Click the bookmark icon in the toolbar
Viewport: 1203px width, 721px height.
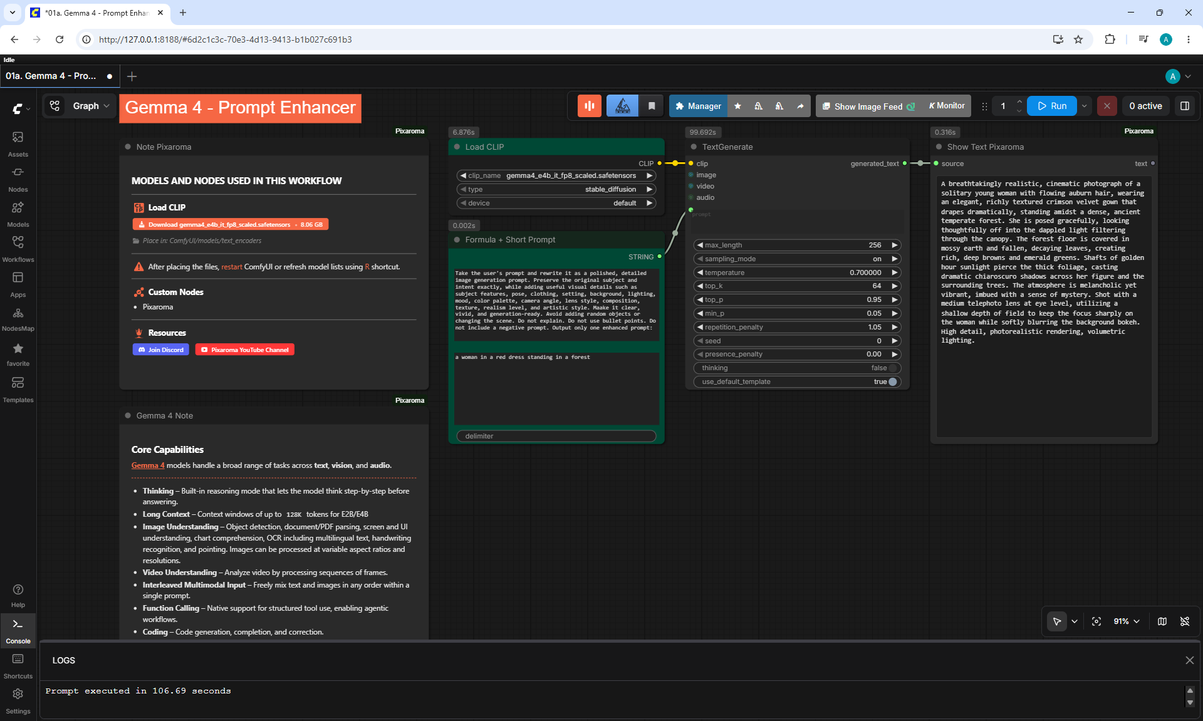pos(652,106)
